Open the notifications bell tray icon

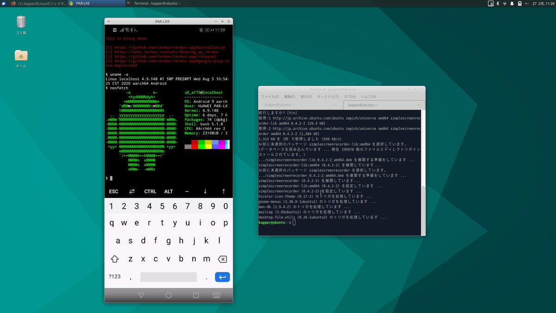[513, 3]
